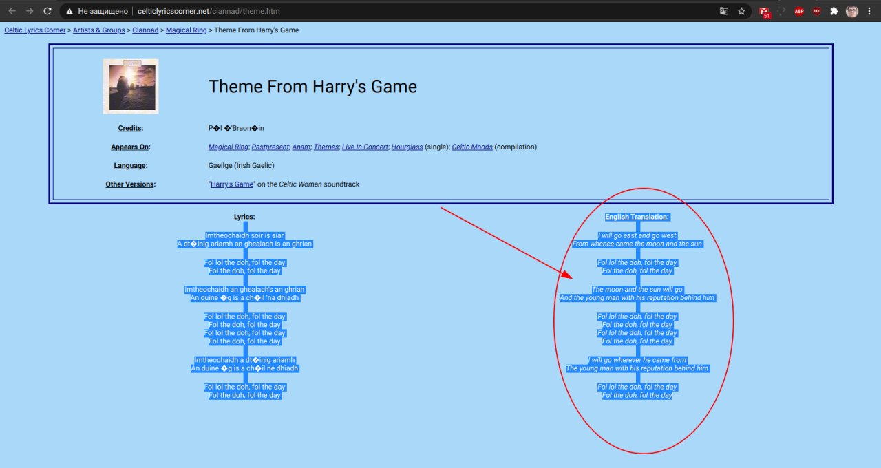
Task: Click the Gaeilge (Irish Gaelic) text
Action: [x=242, y=165]
